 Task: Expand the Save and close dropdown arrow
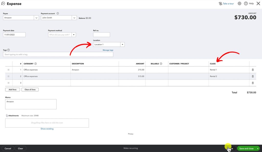pyautogui.click(x=258, y=148)
